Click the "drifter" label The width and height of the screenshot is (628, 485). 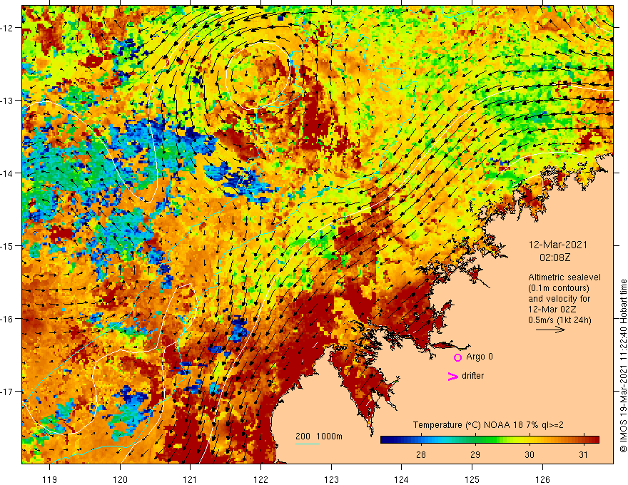[x=472, y=376]
